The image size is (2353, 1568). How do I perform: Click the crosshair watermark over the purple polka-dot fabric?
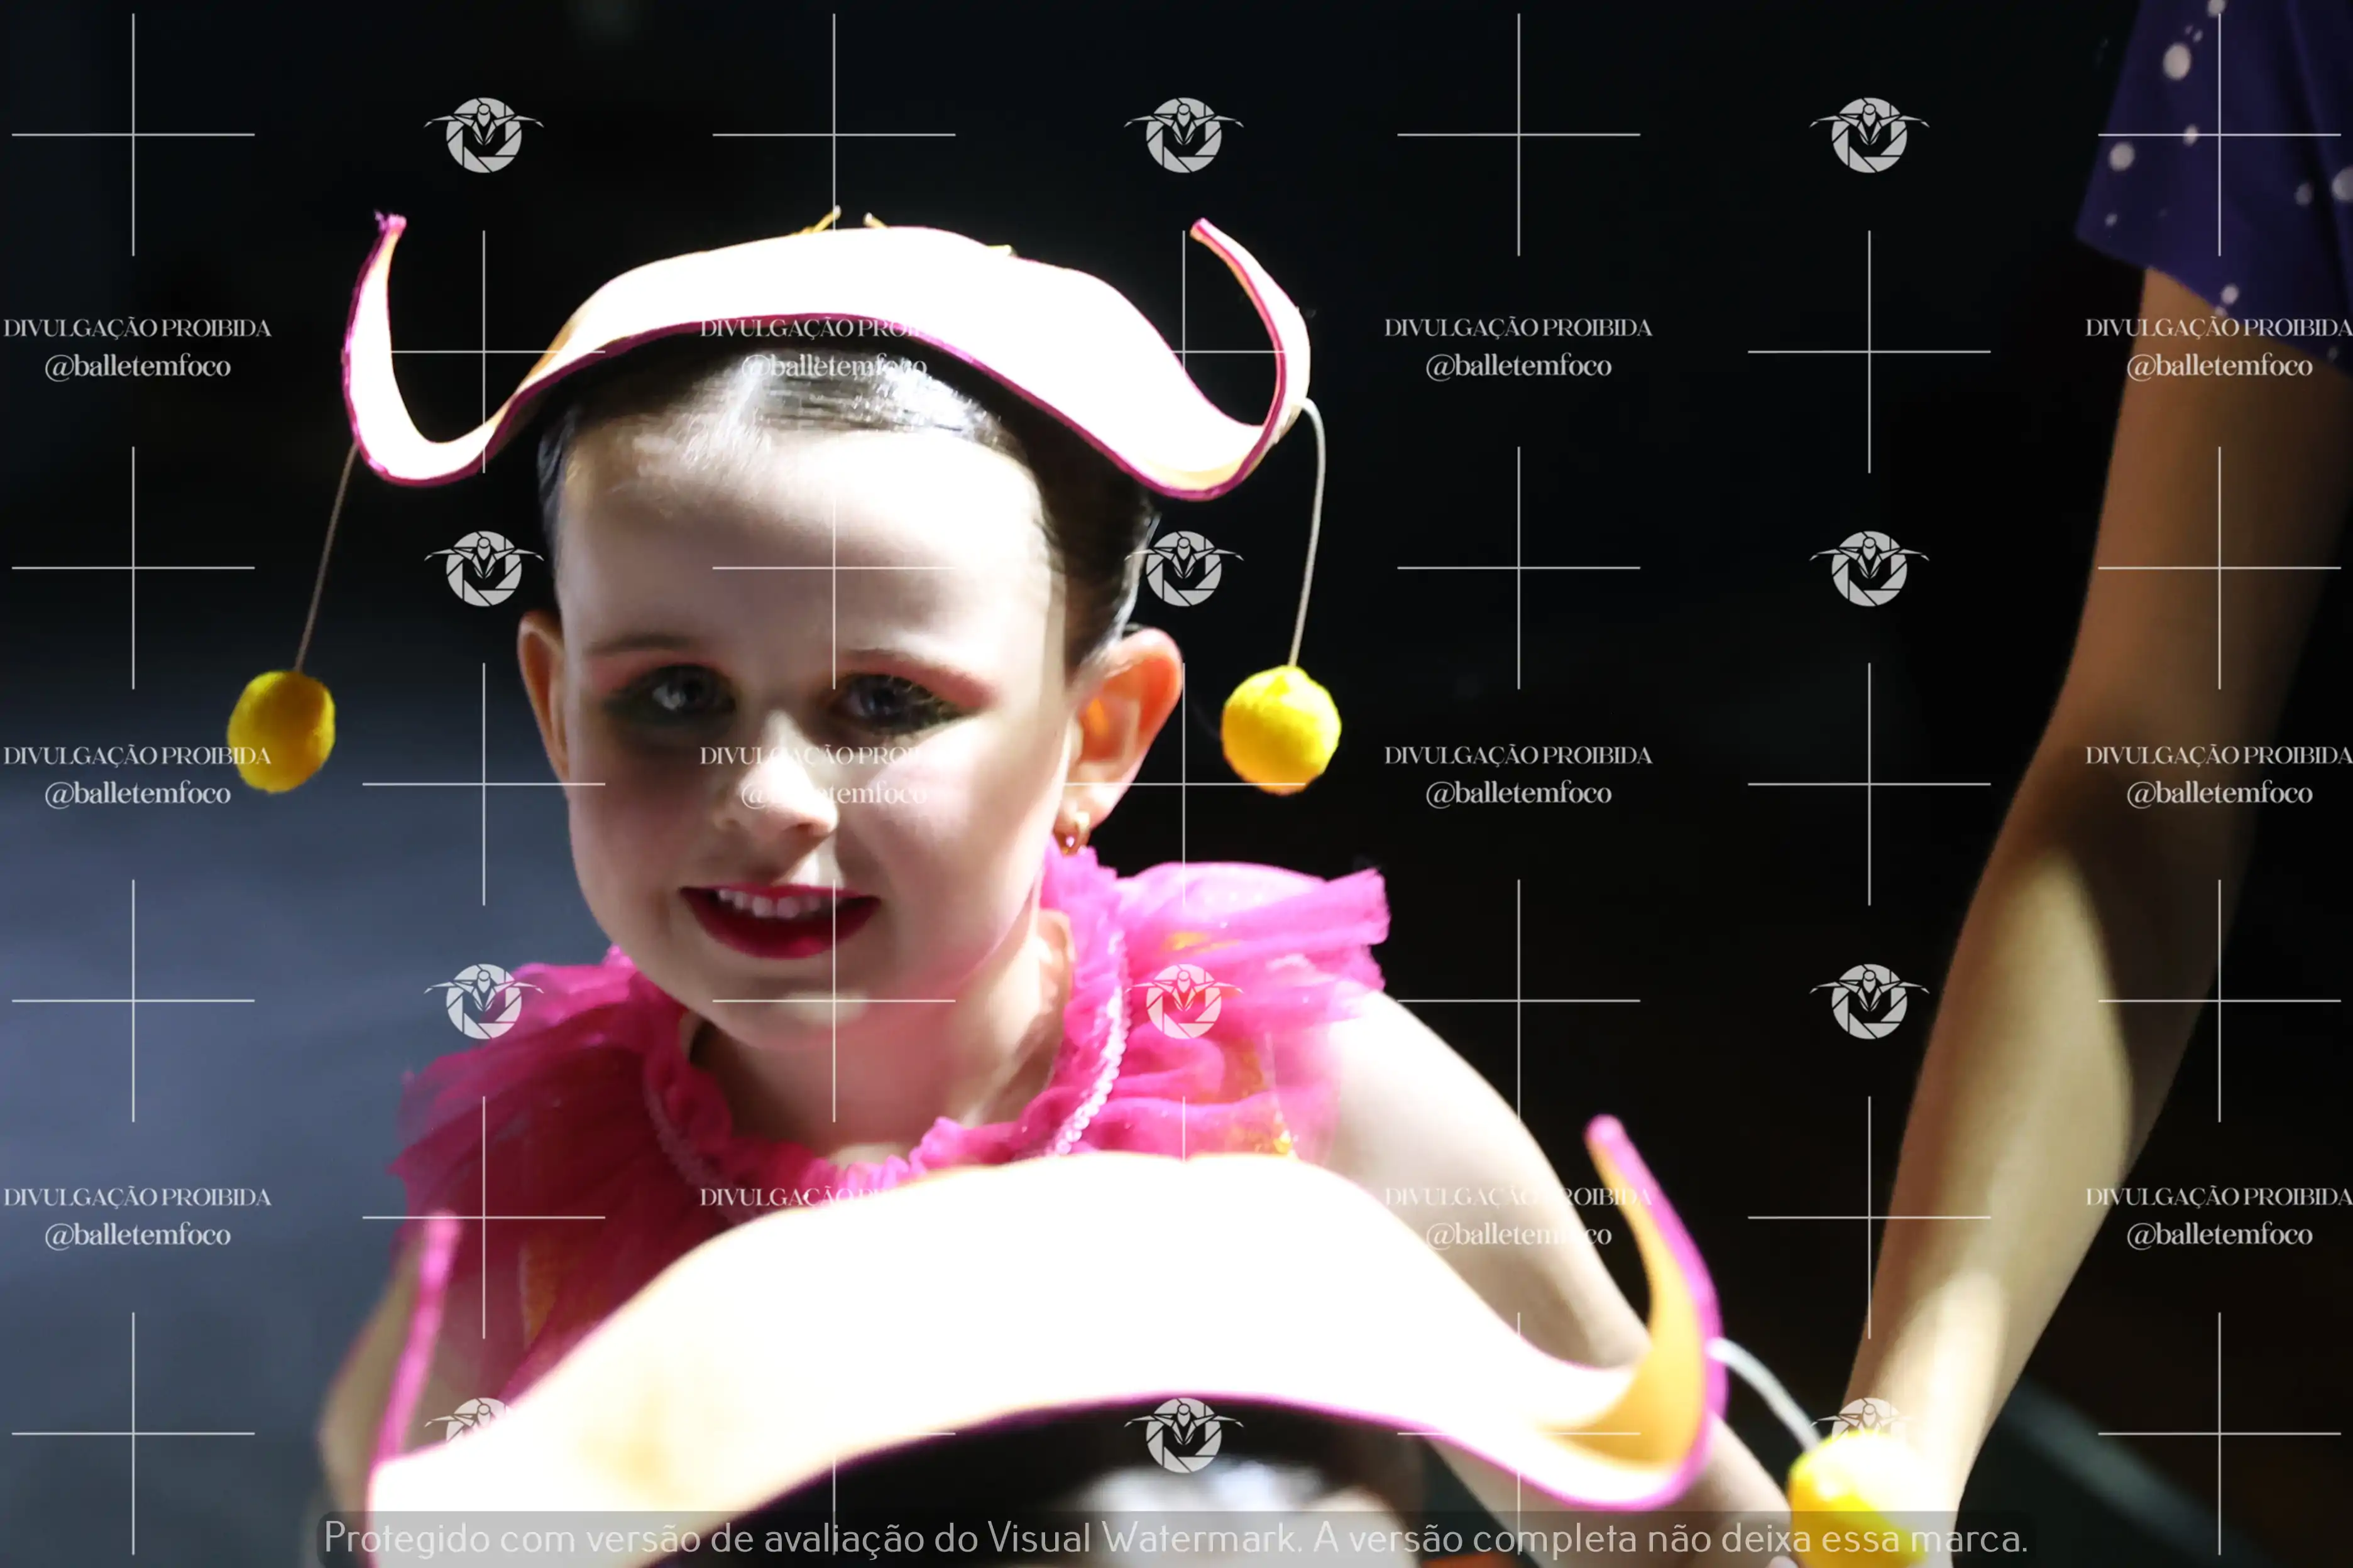click(2219, 134)
